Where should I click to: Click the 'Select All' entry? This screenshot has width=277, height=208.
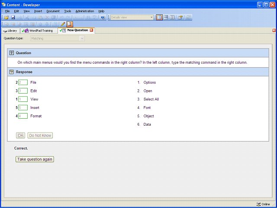pyautogui.click(x=151, y=99)
